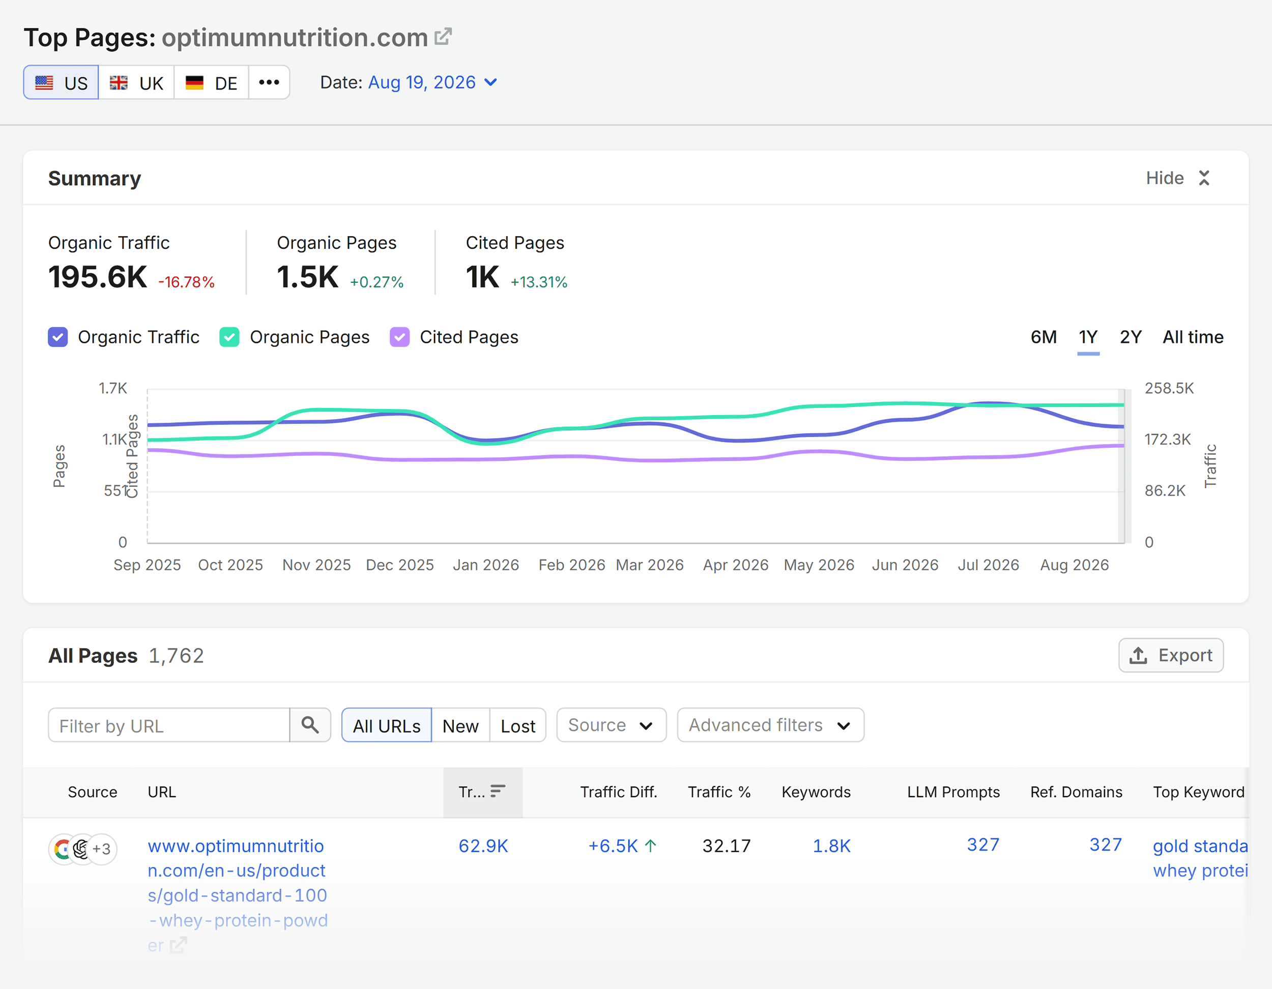This screenshot has height=989, width=1272.
Task: Select the Lost URLs filter
Action: coord(518,726)
